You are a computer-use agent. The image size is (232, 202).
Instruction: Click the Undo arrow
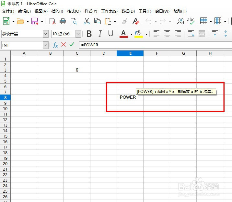pos(148,21)
